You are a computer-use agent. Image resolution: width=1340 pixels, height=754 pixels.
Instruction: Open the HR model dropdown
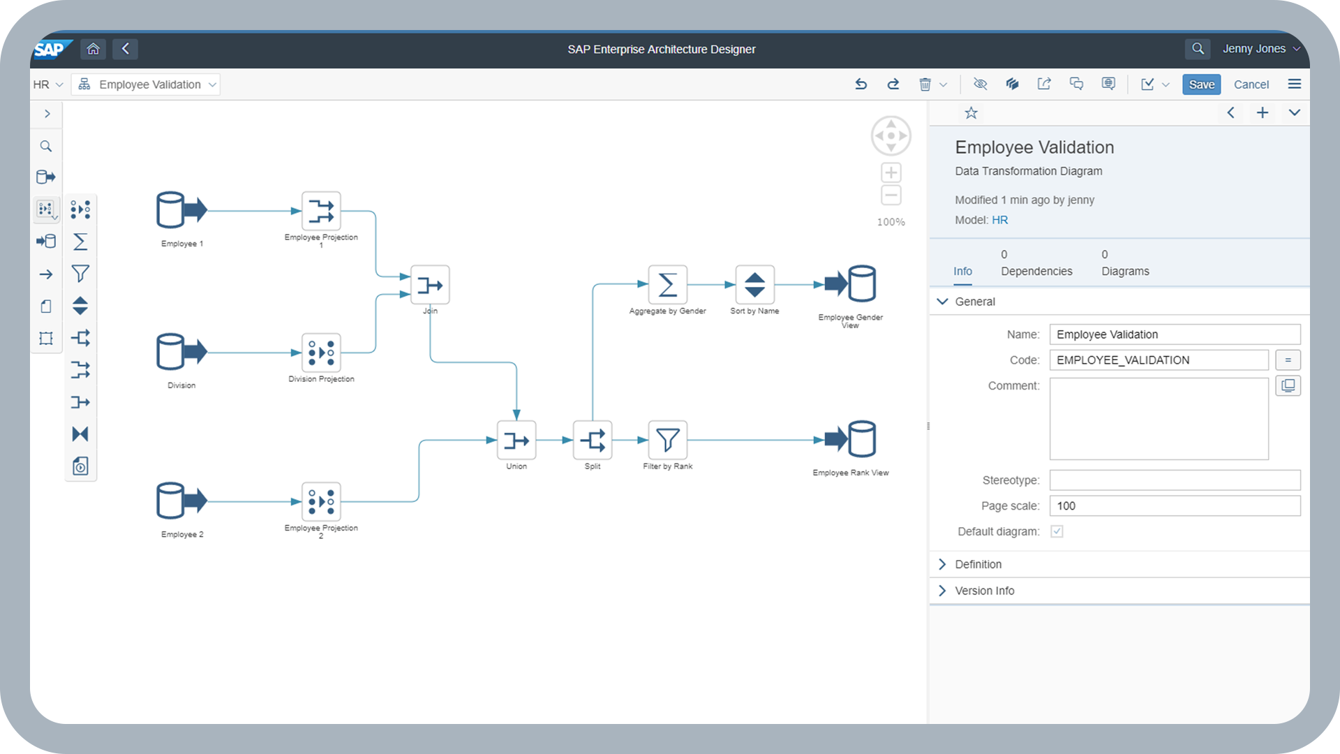tap(48, 84)
